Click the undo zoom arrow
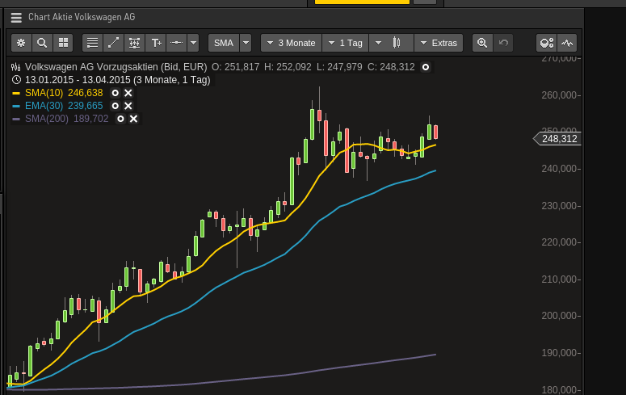The width and height of the screenshot is (626, 395). [x=503, y=43]
